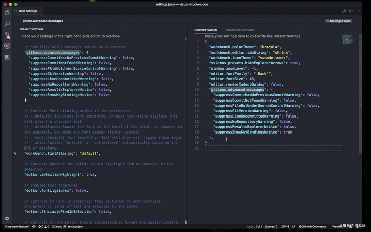Screen dimensions: 371x232
Task: Open the Search view in activity bar
Action: [7, 24]
